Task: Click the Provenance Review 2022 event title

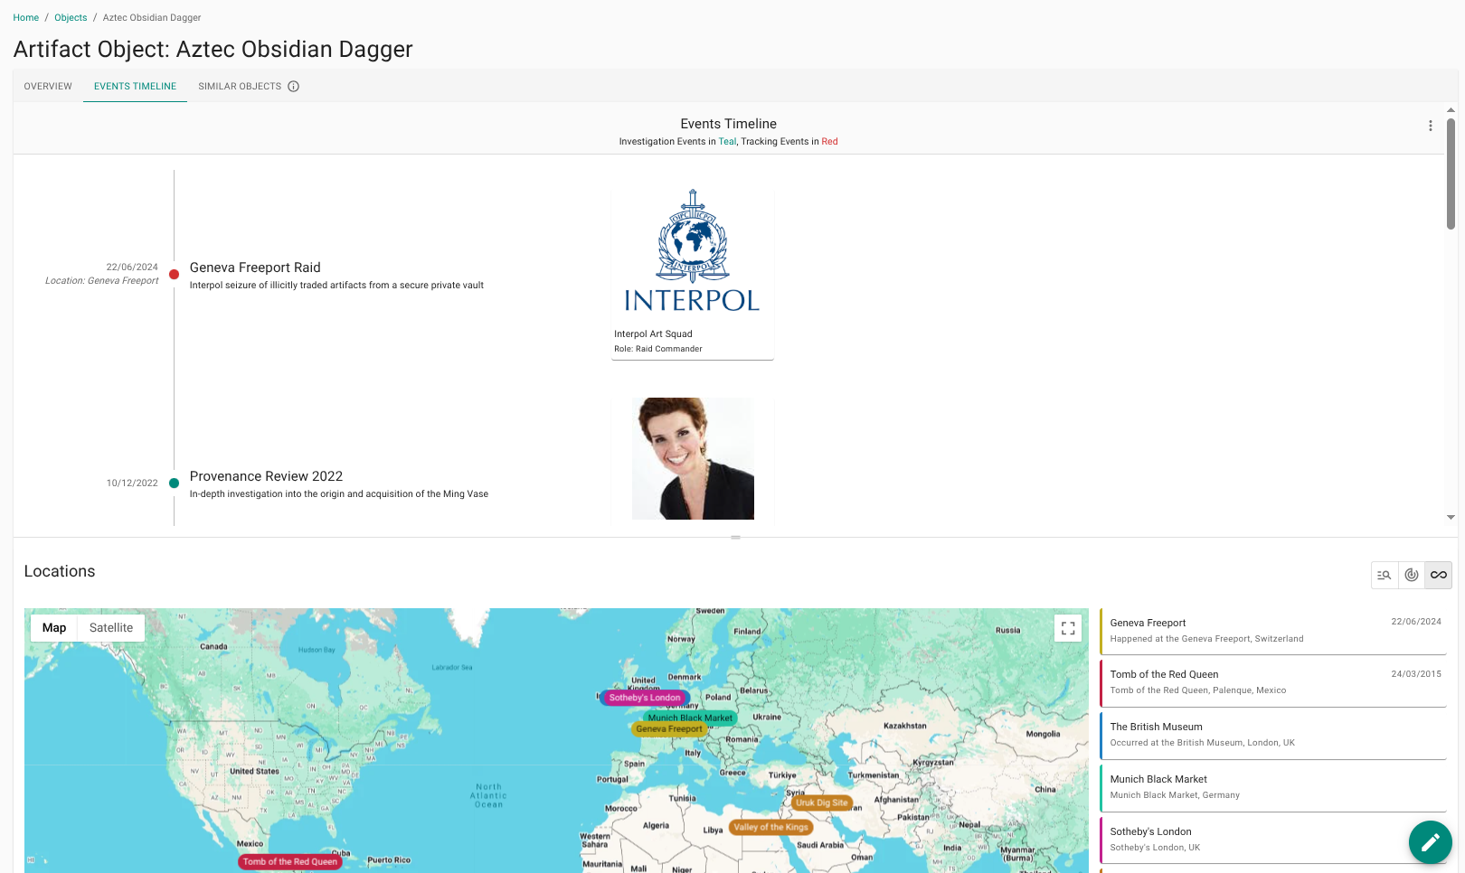Action: pyautogui.click(x=266, y=476)
